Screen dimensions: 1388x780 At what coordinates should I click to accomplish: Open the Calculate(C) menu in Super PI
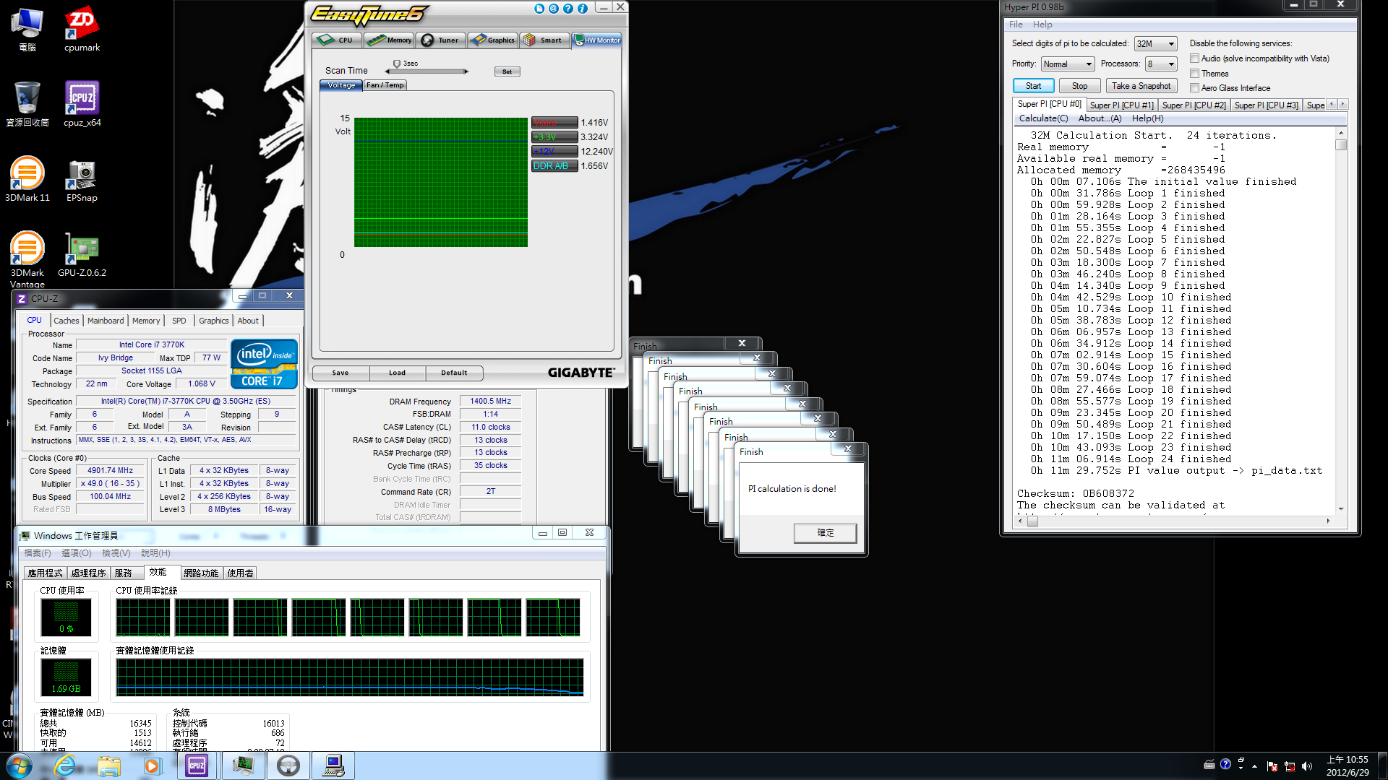(x=1043, y=118)
